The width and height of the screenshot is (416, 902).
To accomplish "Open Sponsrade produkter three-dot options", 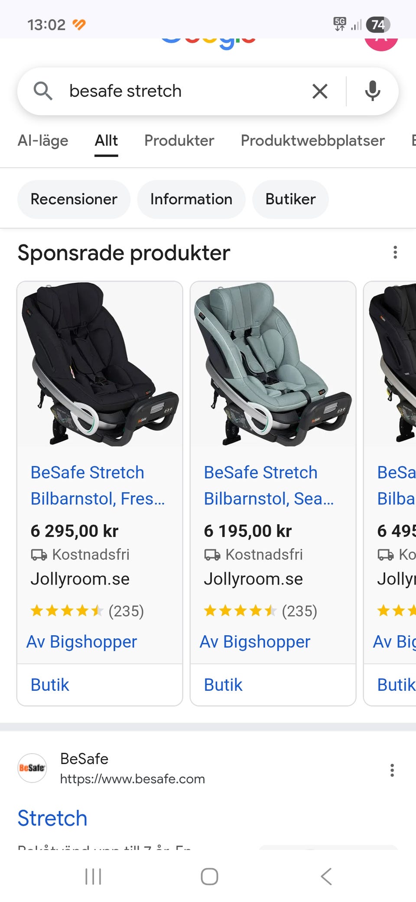I will (x=395, y=252).
